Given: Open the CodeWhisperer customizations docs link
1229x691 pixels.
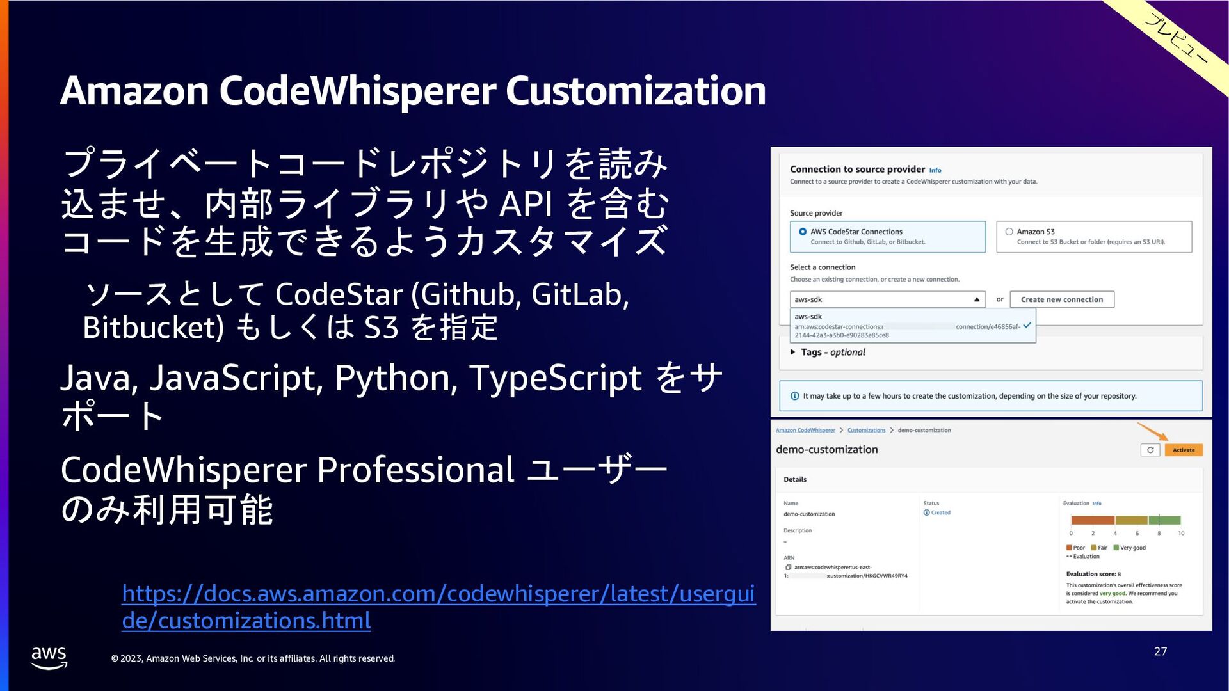Looking at the screenshot, I should 438,607.
